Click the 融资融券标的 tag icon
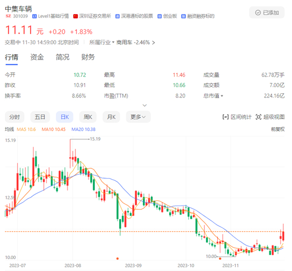292x271 pixels. click(183, 16)
